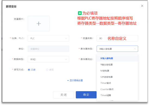
Task: Choose X输入继电器 from the list
Action: pyautogui.click(x=117, y=58)
